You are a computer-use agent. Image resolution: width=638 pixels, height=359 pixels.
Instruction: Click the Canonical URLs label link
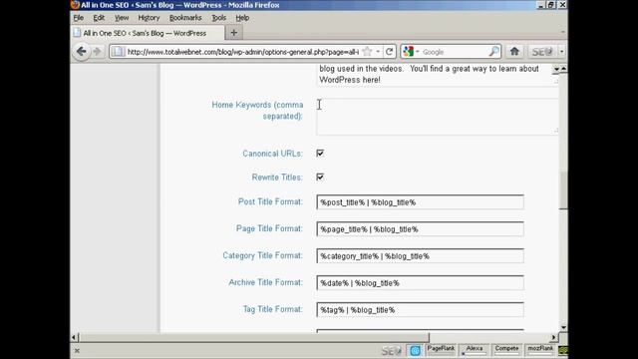(272, 154)
